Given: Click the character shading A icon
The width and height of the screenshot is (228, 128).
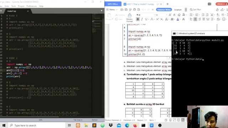Looking at the screenshot, I should point(183,19).
